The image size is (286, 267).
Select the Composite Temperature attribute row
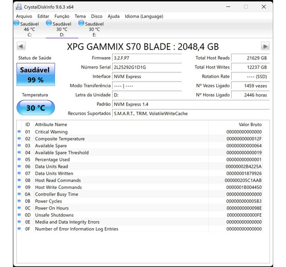click(140, 139)
